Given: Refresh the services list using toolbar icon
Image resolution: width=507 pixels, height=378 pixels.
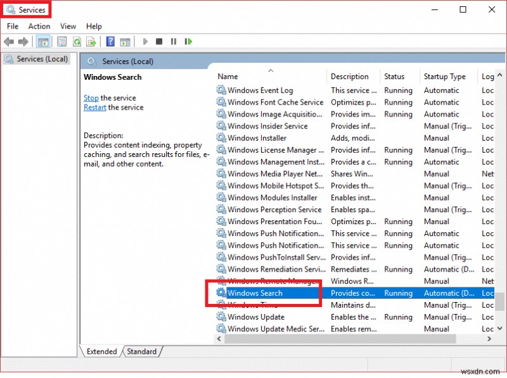Looking at the screenshot, I should coord(76,41).
